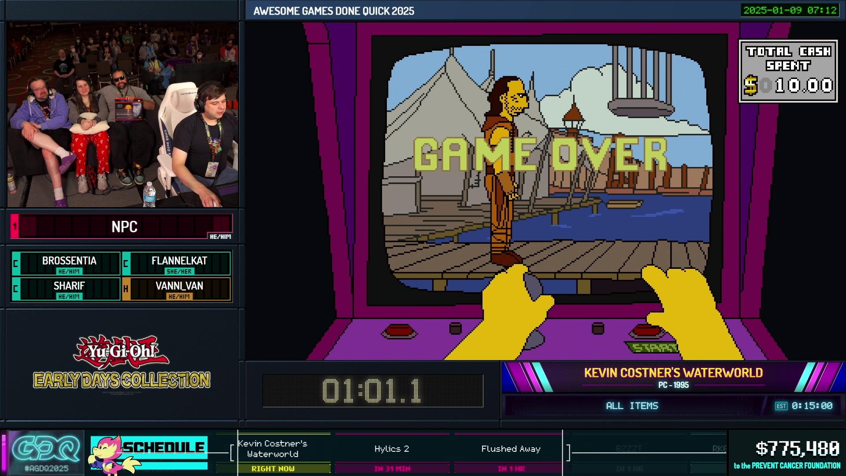Screen dimensions: 846x476
Task: Click the small dark button right of center
Action: (x=597, y=328)
